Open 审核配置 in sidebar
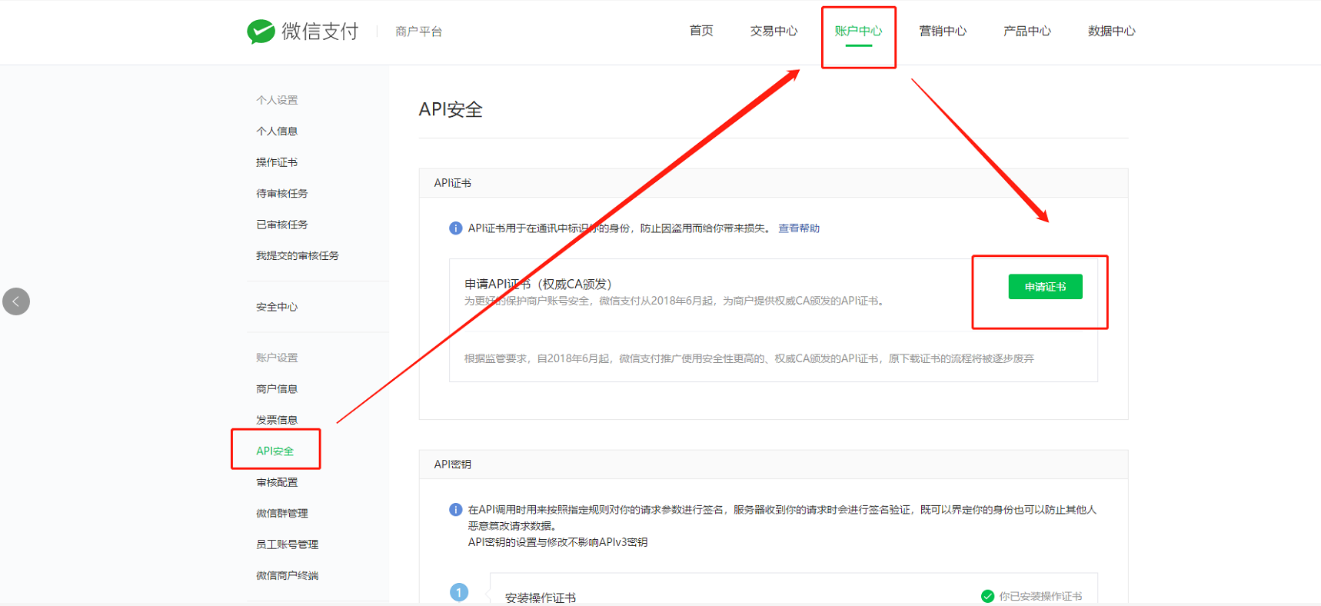The height and width of the screenshot is (606, 1321). pos(277,482)
